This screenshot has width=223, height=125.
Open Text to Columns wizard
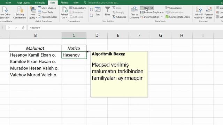point(134,13)
